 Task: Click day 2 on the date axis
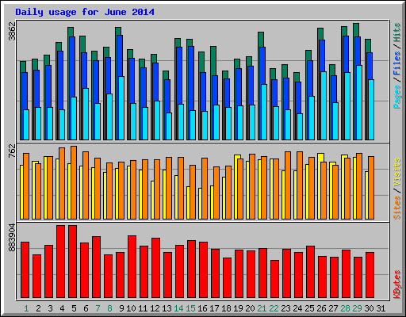point(38,308)
